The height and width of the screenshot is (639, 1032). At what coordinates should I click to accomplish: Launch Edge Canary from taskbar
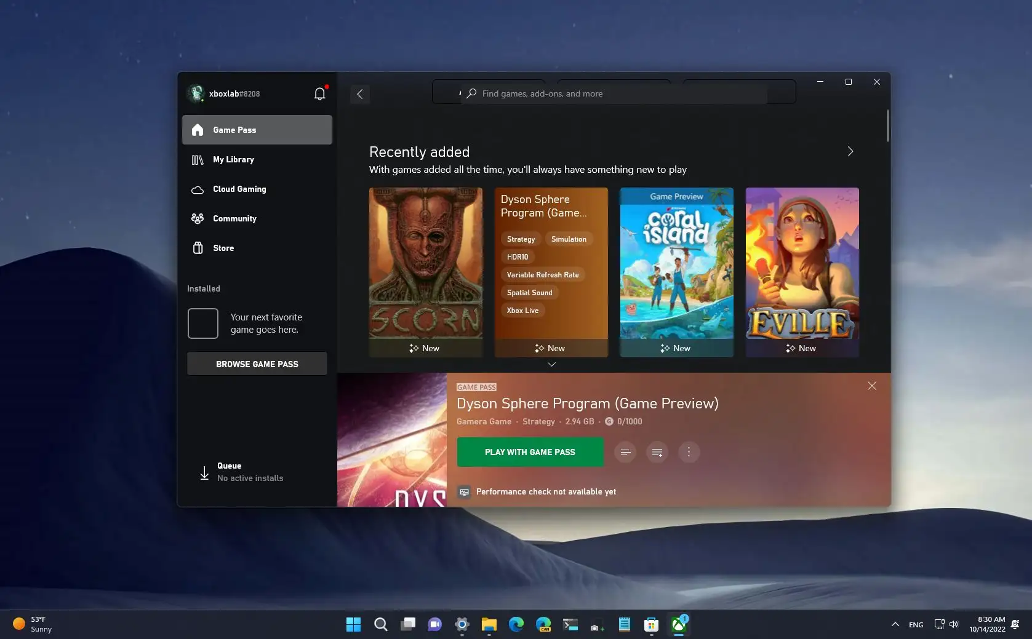(x=543, y=625)
